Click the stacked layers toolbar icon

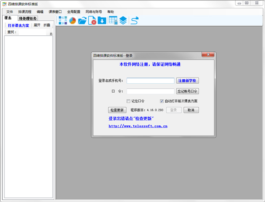click(x=123, y=20)
